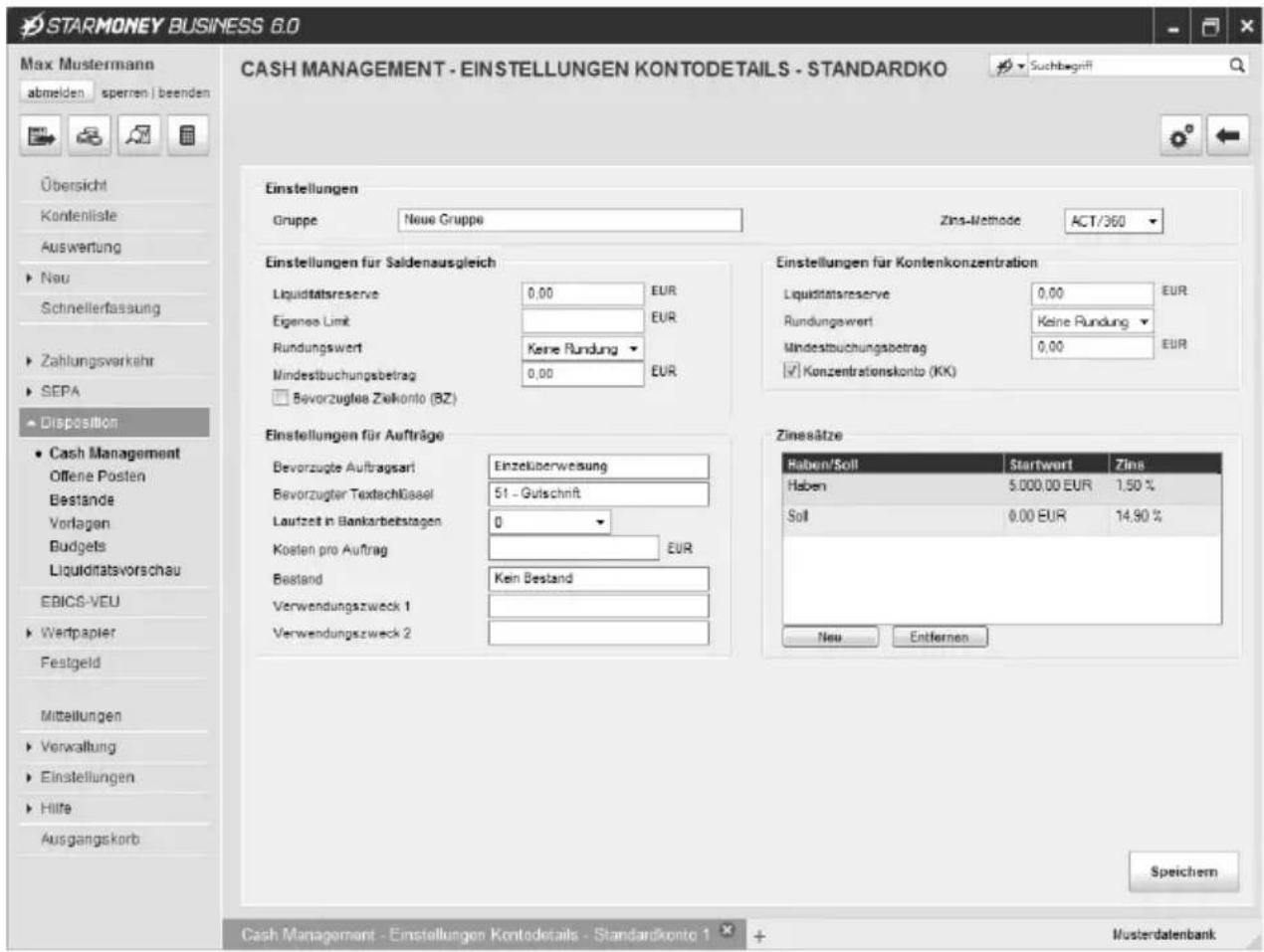Viewport: 1264px width, 952px height.
Task: Click the Musterdatenbank status bar text
Action: 1163,935
